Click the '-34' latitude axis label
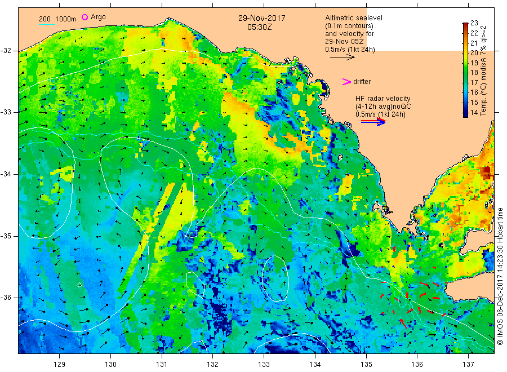Image resolution: width=507 pixels, height=372 pixels. point(6,174)
